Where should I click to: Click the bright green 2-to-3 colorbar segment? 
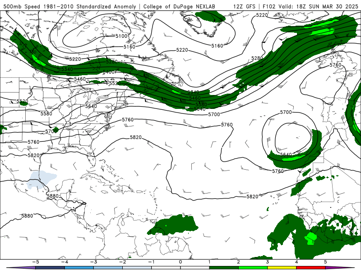pos(253,268)
